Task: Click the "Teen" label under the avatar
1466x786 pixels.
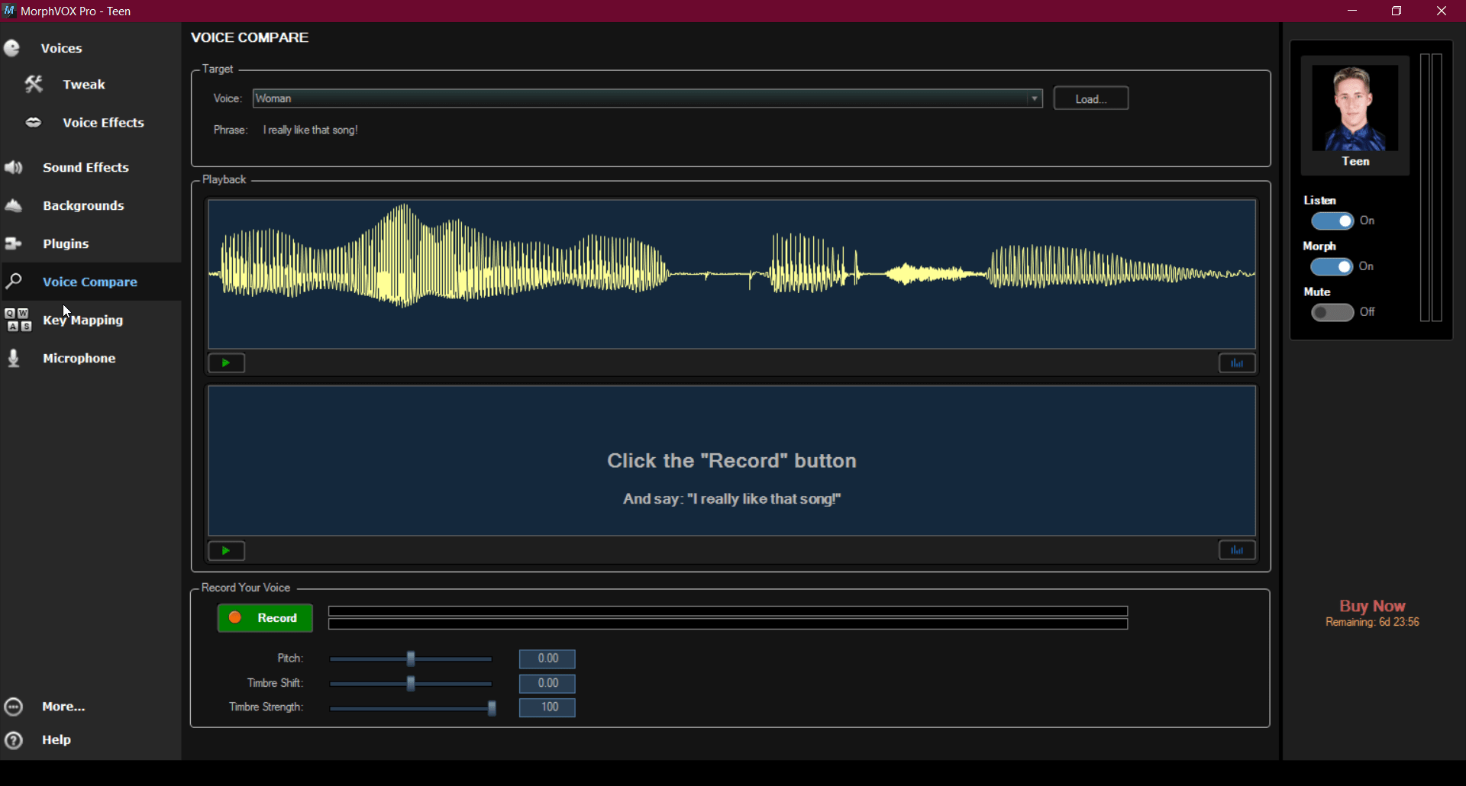Action: pos(1355,162)
